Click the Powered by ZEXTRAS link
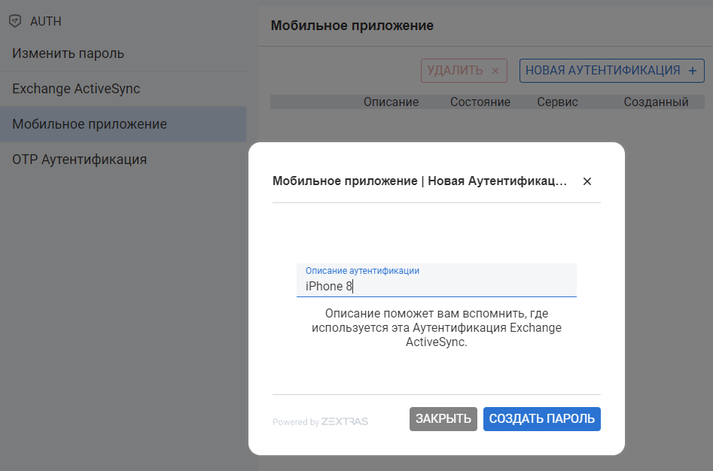Image resolution: width=713 pixels, height=471 pixels. [319, 421]
